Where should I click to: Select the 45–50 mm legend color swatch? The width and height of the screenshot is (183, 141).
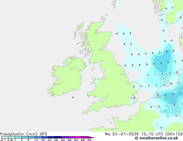(x=85, y=137)
